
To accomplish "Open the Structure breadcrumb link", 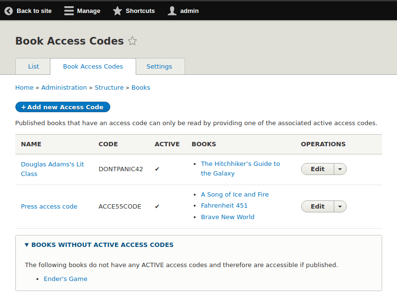I will click(109, 87).
